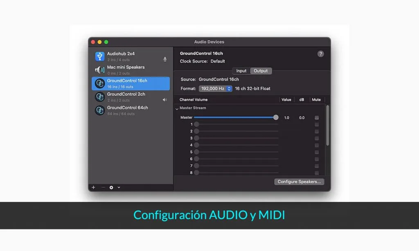419x251 pixels.
Task: Toggle mute checkbox for channel 7
Action: pos(317,166)
